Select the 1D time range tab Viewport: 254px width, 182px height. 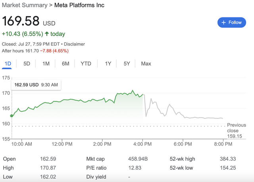[8, 64]
